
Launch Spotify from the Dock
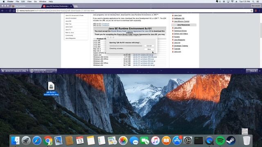pos(220,140)
